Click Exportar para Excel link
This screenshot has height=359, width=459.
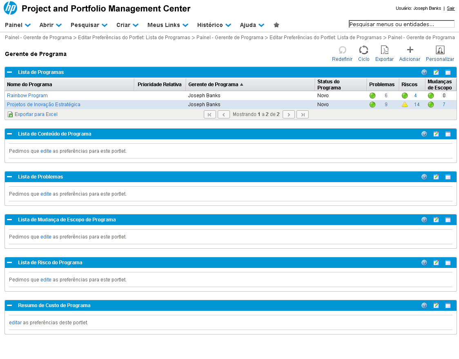[36, 114]
